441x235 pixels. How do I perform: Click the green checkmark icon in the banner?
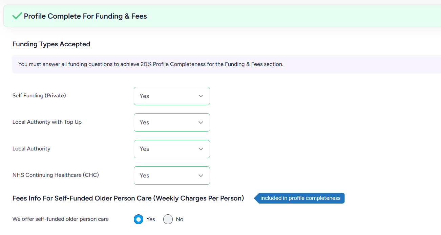(17, 16)
